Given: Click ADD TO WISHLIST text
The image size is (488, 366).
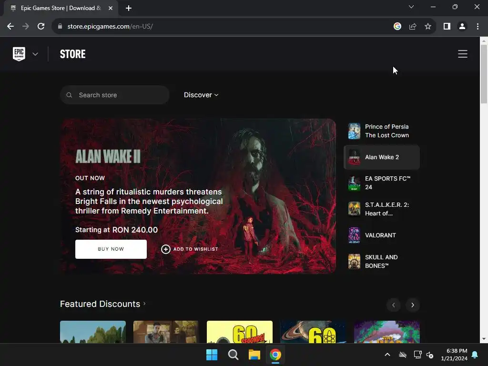Looking at the screenshot, I should 195,249.
